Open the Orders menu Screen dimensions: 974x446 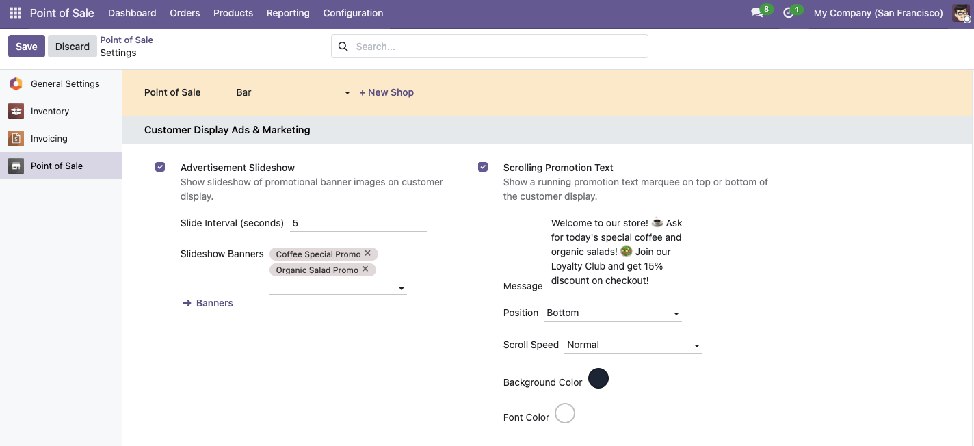pyautogui.click(x=185, y=13)
